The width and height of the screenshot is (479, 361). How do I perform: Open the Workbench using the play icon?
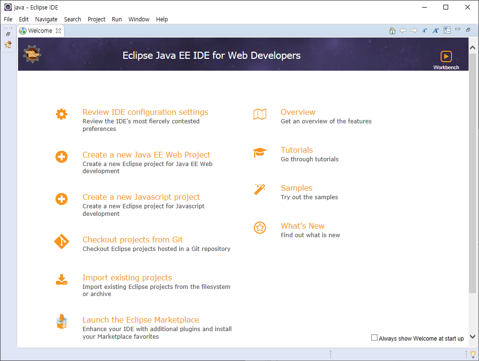[446, 56]
